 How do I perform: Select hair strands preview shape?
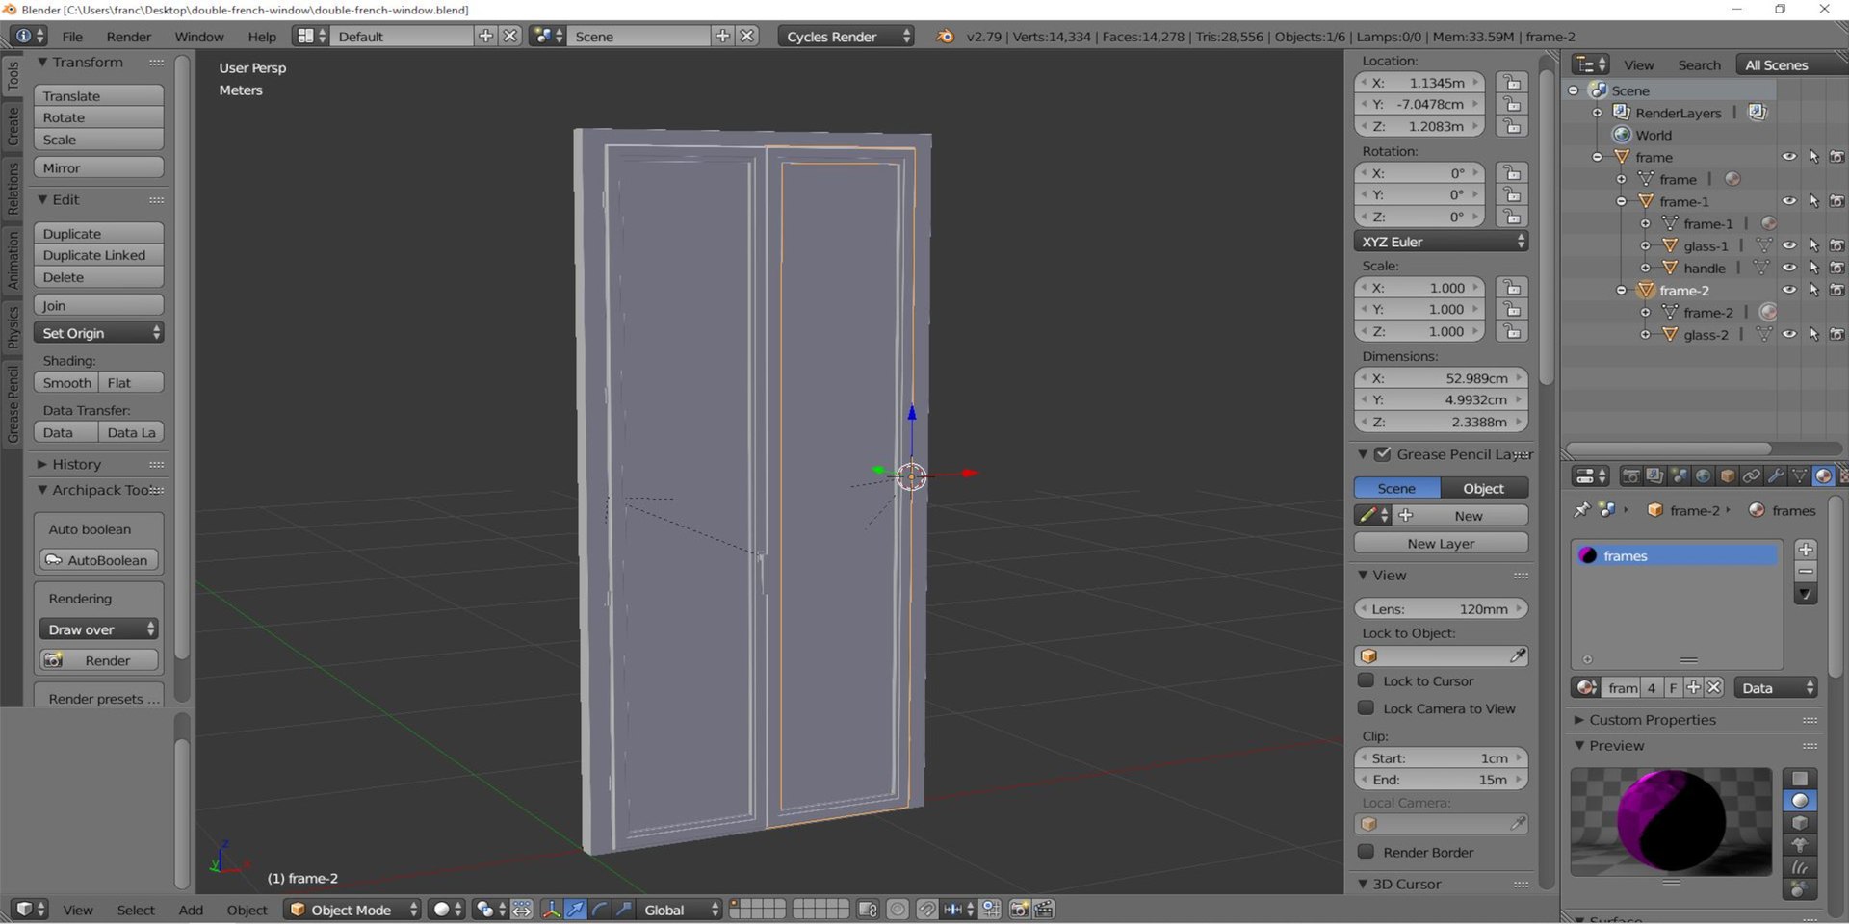click(1799, 867)
